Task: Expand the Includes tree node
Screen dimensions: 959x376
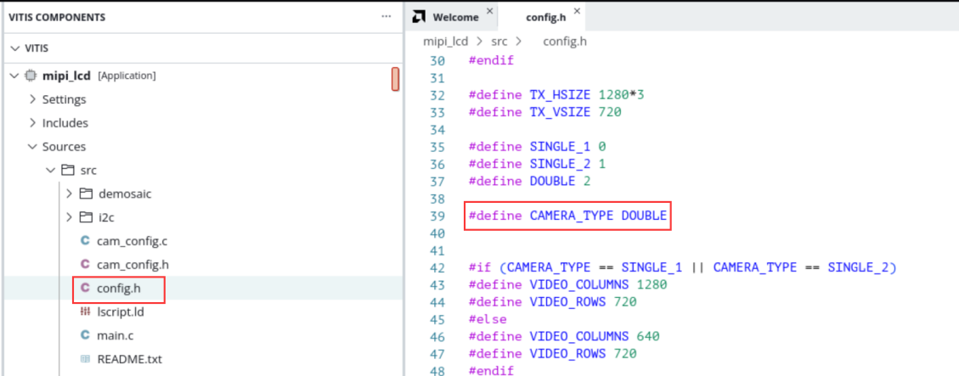Action: click(33, 123)
